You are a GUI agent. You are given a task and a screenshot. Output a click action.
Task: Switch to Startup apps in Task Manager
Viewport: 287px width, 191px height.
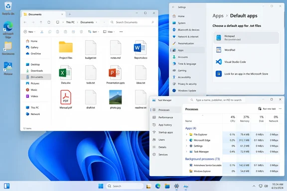click(165, 132)
